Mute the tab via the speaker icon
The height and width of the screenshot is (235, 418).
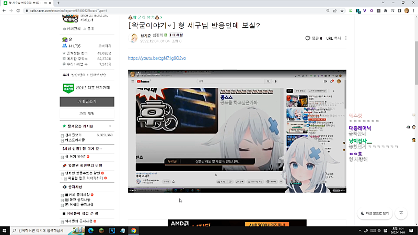45,3
